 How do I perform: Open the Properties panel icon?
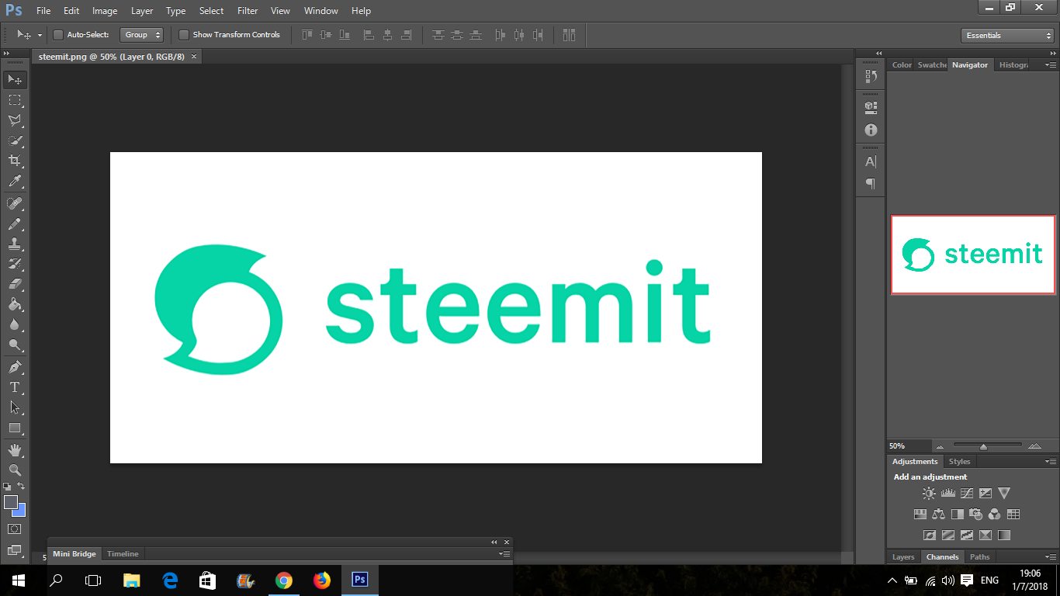pos(871,106)
